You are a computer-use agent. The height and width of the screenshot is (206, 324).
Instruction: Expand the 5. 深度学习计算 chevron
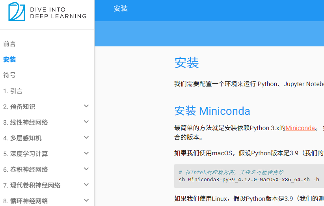[x=86, y=153]
